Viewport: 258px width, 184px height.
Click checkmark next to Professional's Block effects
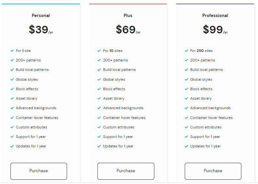[186, 89]
